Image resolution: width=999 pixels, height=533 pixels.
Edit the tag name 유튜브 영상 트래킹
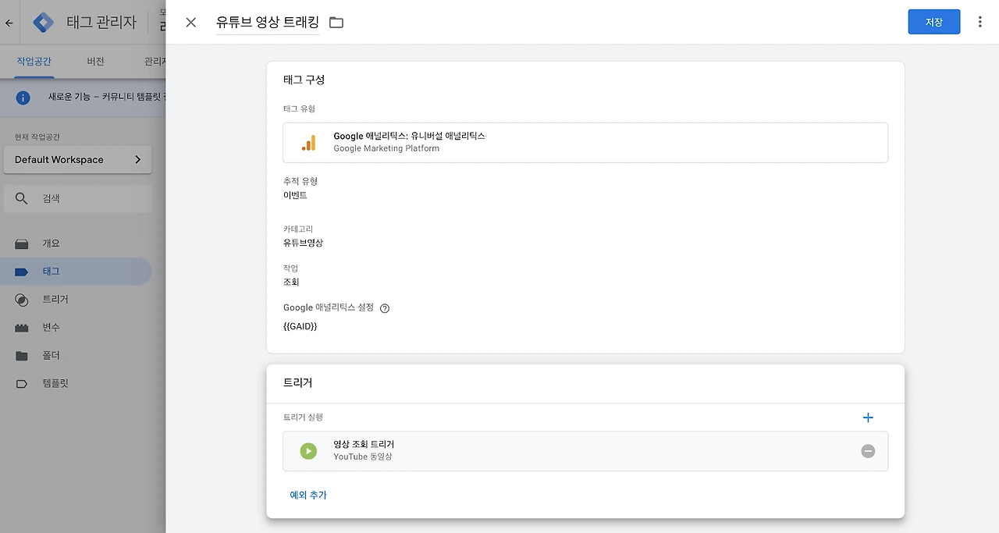(268, 23)
